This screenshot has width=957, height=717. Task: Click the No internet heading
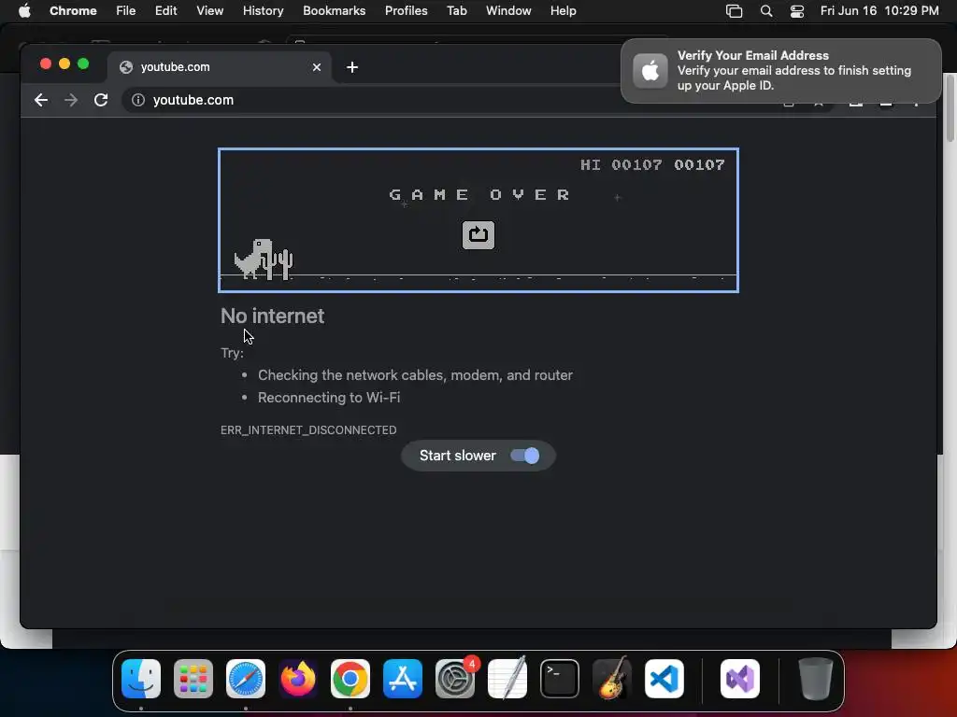click(x=272, y=316)
